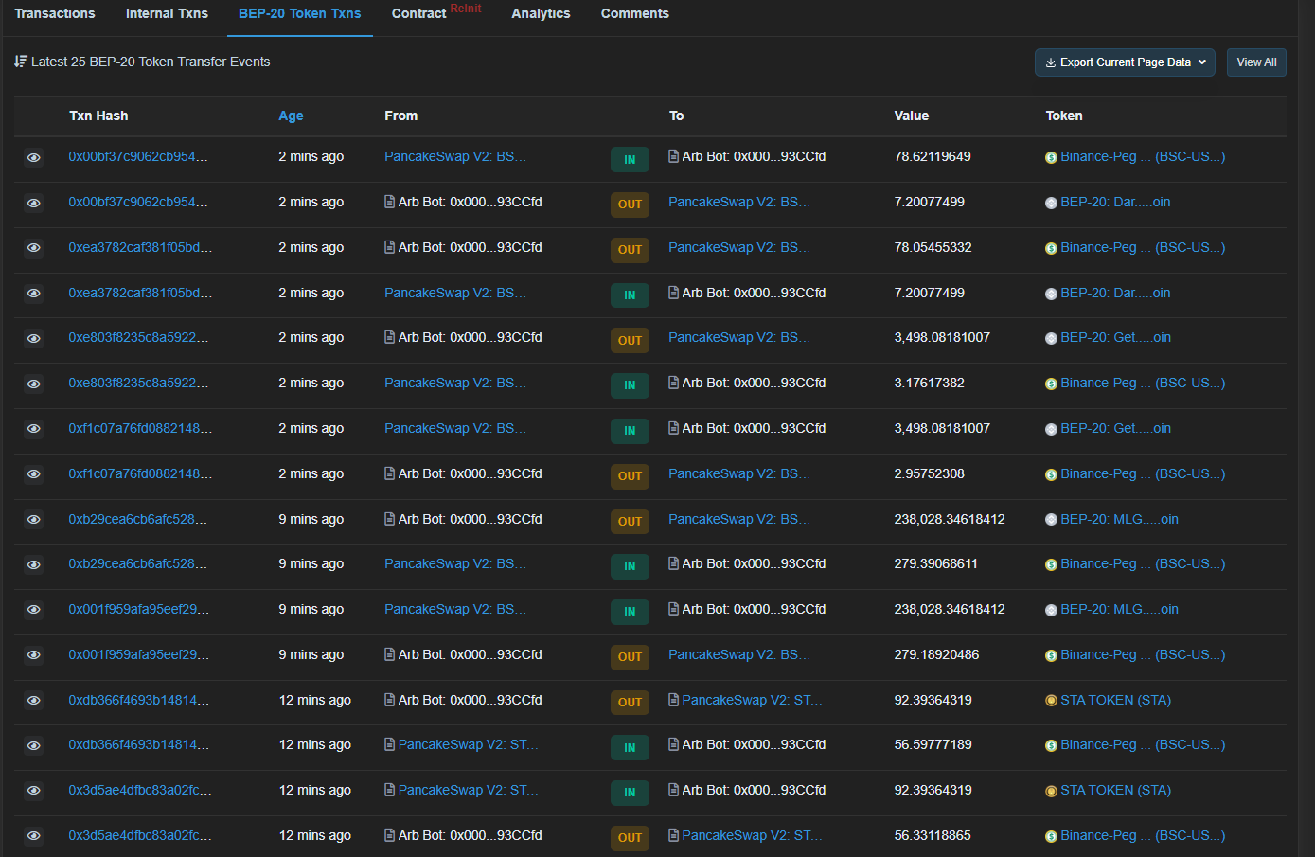Preview the 0x00bf37c9062cb954 IN row via eye icon
This screenshot has width=1315, height=857.
pyautogui.click(x=33, y=158)
